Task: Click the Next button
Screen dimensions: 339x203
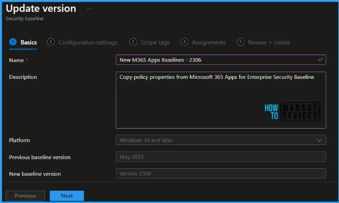Action: (x=67, y=196)
